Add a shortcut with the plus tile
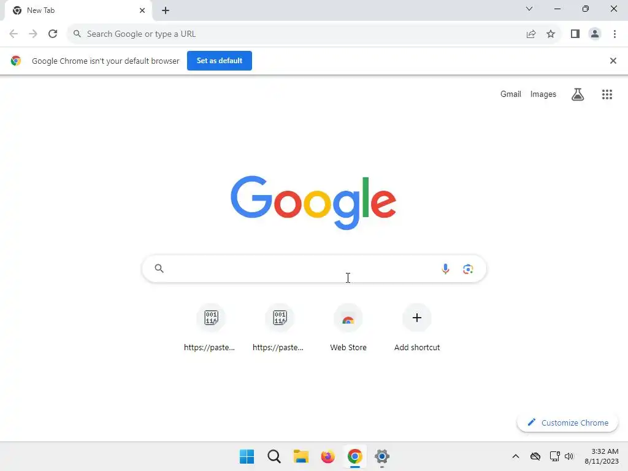This screenshot has height=471, width=628. pos(417,327)
